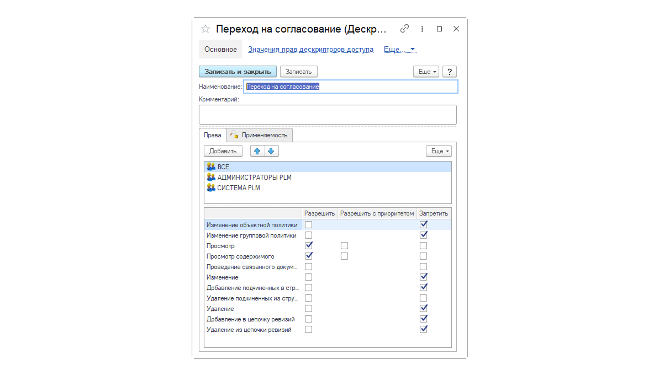Add this form to favorites with star icon
The width and height of the screenshot is (659, 376).
pos(205,29)
